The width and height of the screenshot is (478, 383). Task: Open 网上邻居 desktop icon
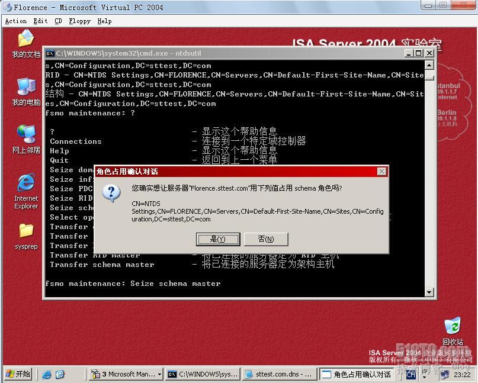26,139
